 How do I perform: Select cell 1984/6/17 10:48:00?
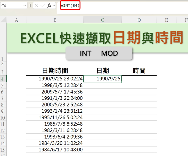coord(55,150)
